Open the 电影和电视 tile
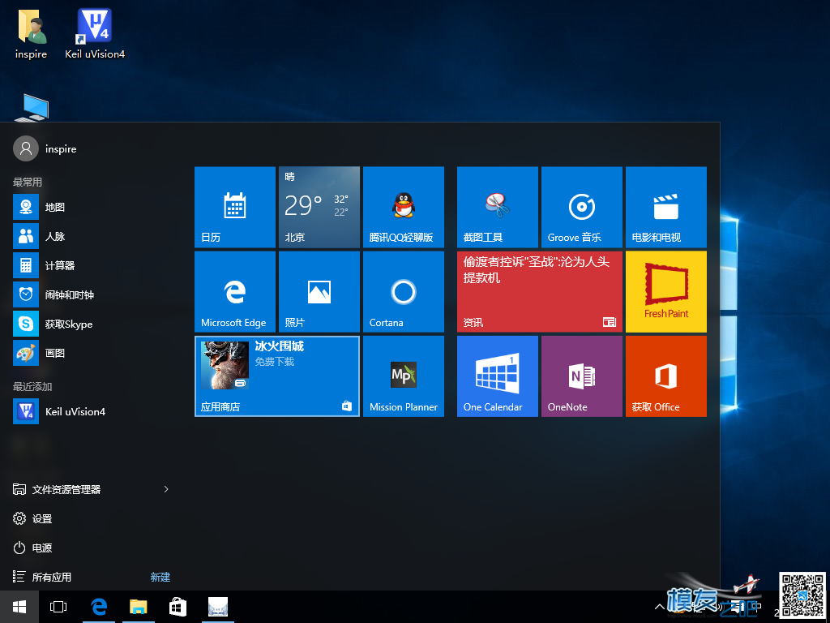 point(666,207)
